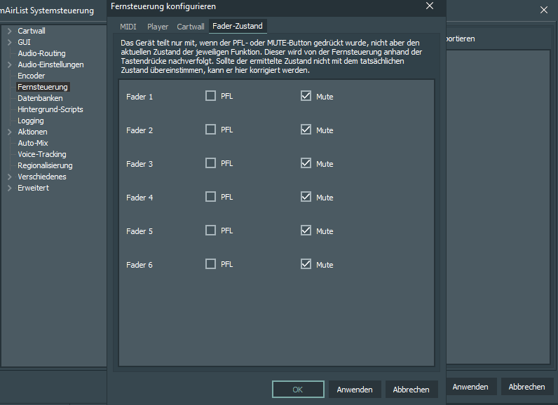Open Datenbanken settings in tree
This screenshot has height=405, width=558.
(40, 98)
